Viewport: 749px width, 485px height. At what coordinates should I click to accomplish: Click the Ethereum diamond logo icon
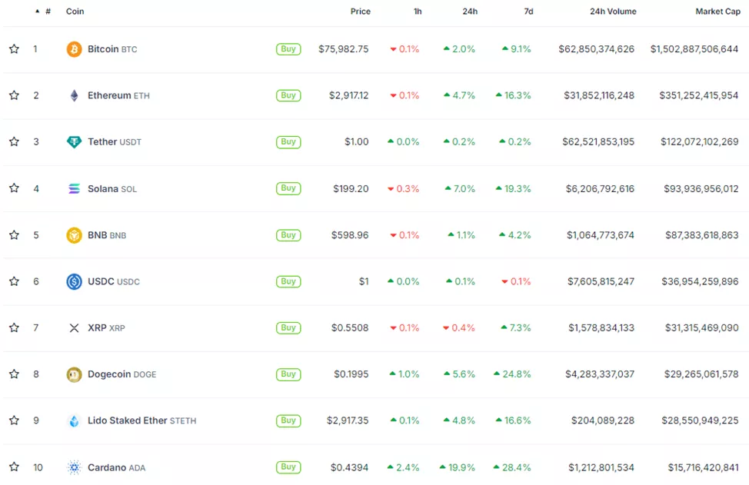click(x=74, y=95)
